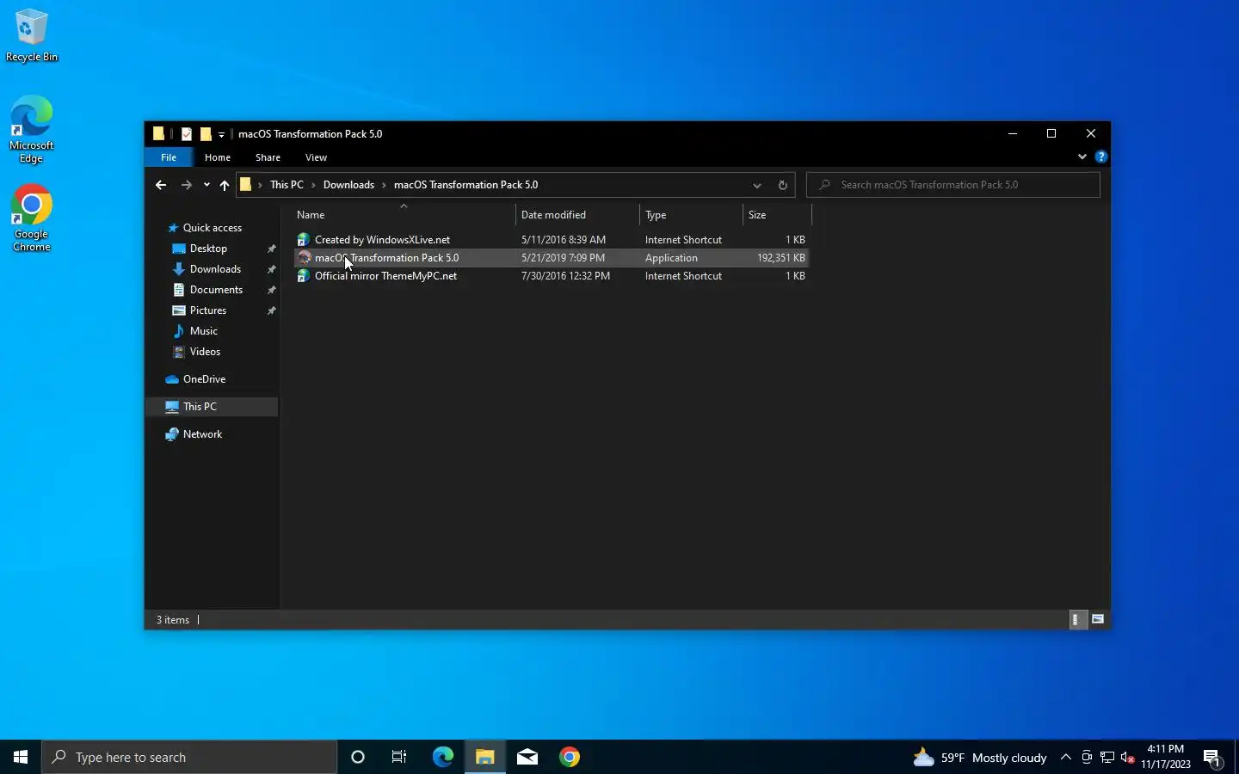
Task: Open Help via blue question icon
Action: pyautogui.click(x=1100, y=157)
